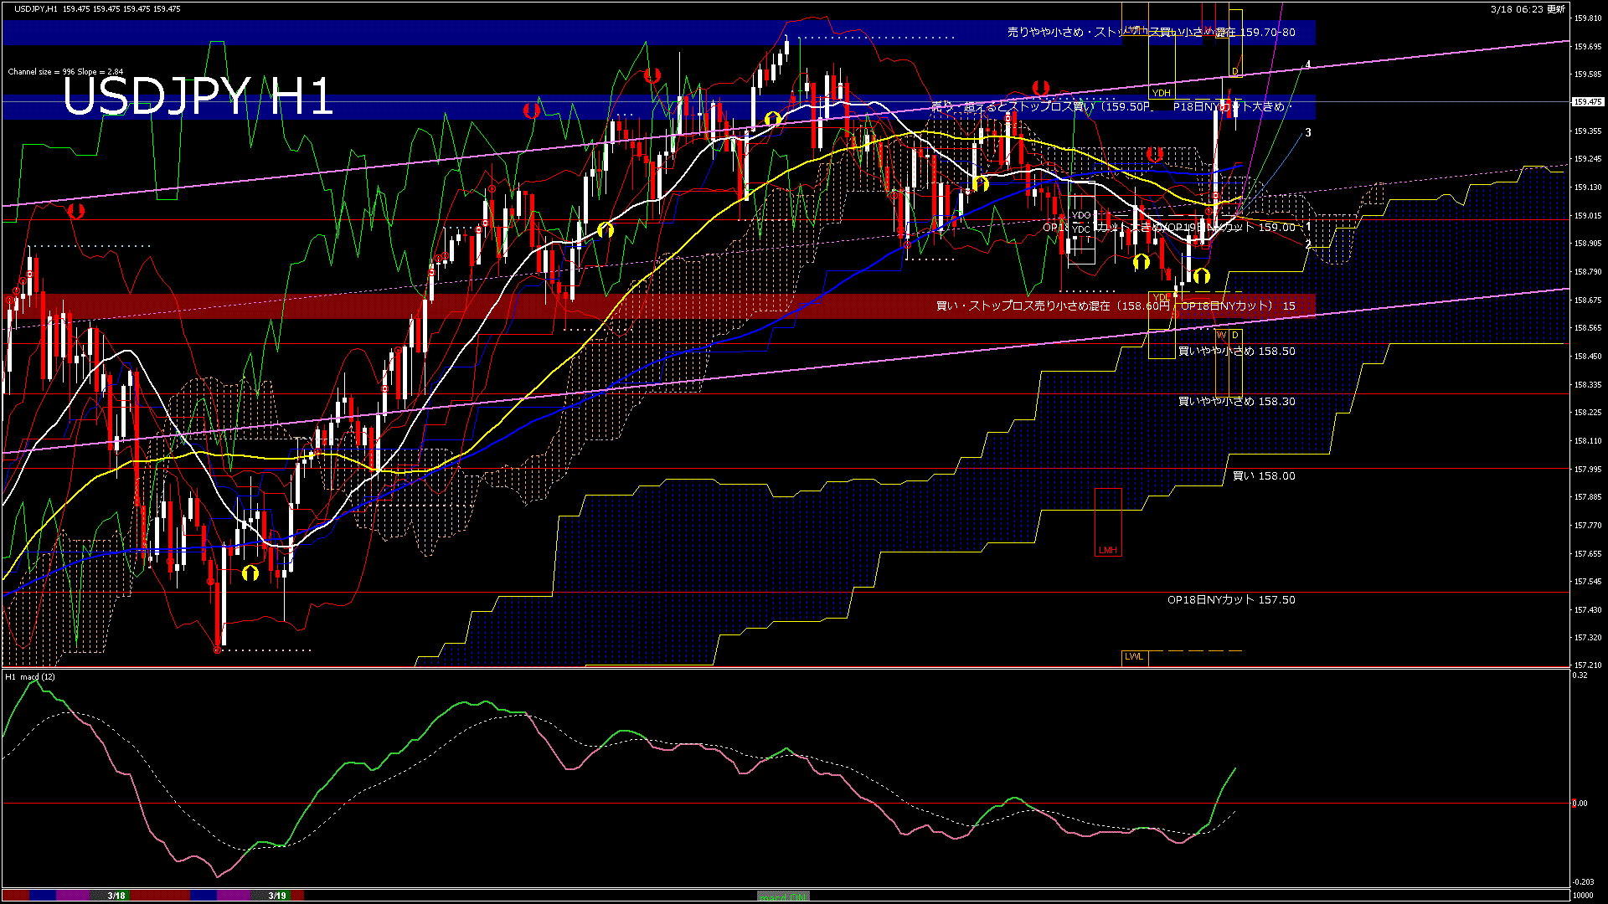
Task: Click red down-arrow at far left edge
Action: [x=75, y=211]
